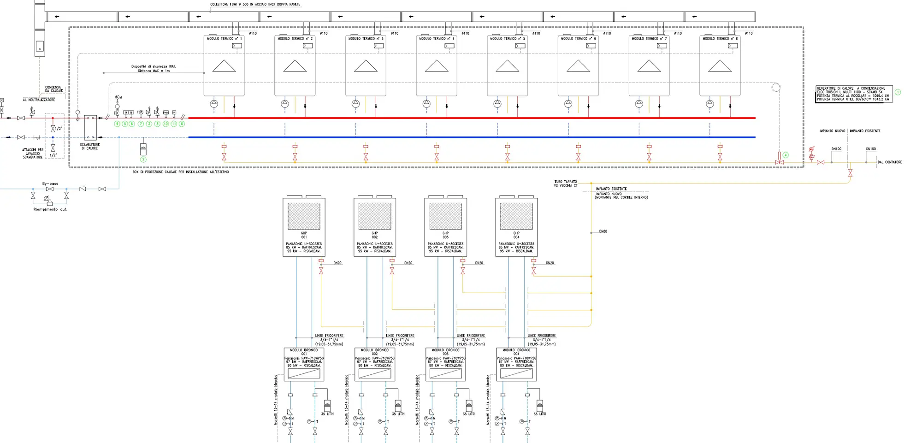916x443 pixels.
Task: Click the Generatore di Calore specification box
Action: (854, 94)
